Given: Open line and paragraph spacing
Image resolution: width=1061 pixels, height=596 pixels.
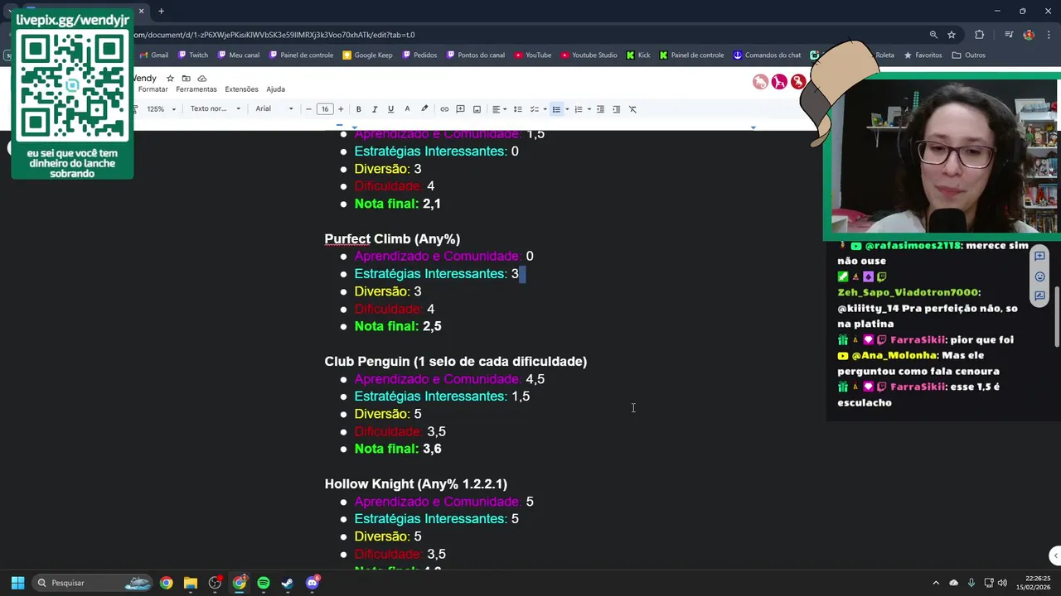Looking at the screenshot, I should coord(517,109).
